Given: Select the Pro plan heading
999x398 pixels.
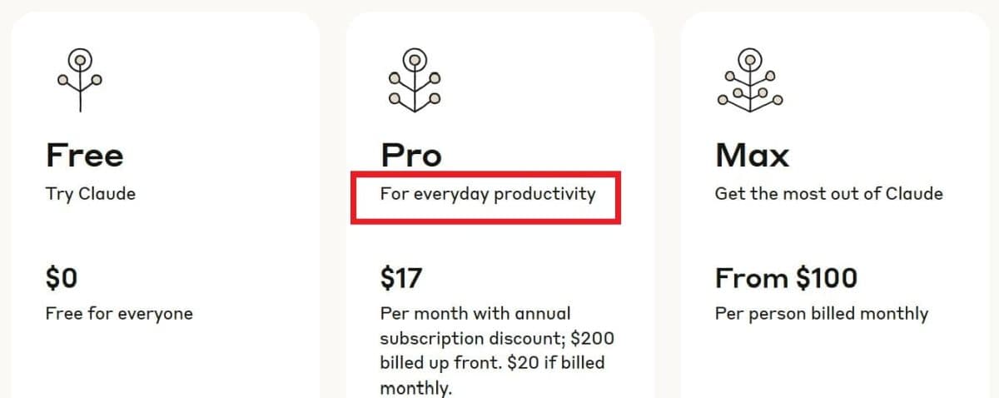Looking at the screenshot, I should pos(411,155).
